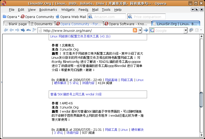Image resolution: width=205 pixels, height=139 pixels.
Task: Open the trash can closed-tabs icon
Action: tap(197, 30)
